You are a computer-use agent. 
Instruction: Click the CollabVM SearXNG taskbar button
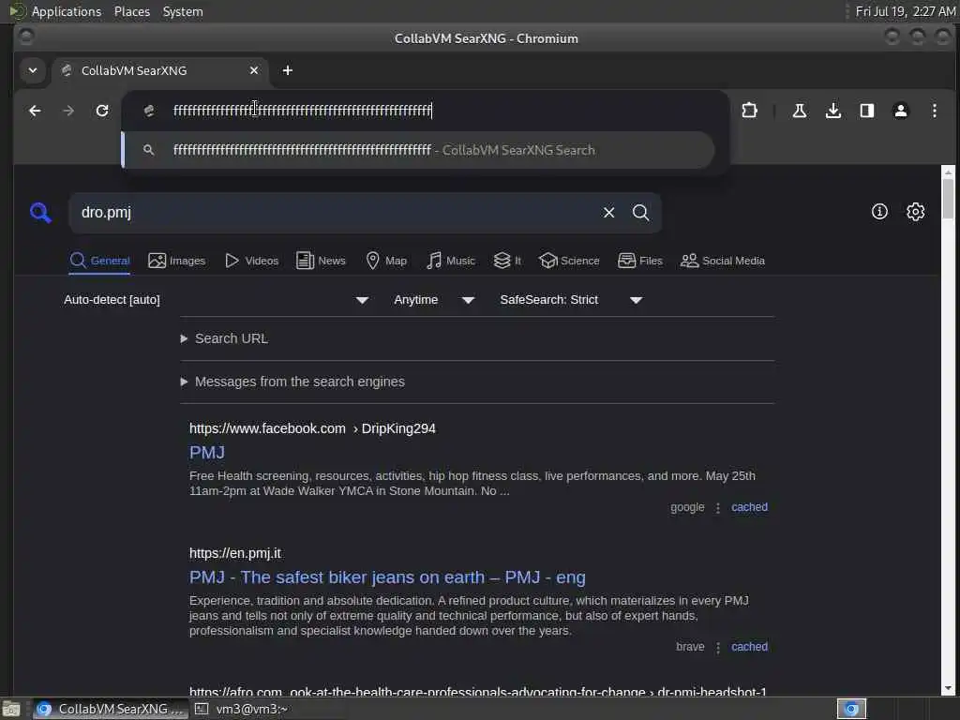111,709
